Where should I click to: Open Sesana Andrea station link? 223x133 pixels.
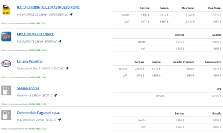click(x=28, y=88)
